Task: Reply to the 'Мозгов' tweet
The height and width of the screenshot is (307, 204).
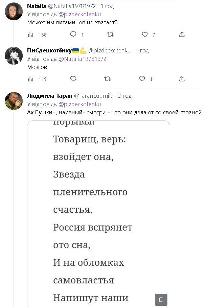Action: coord(73,79)
